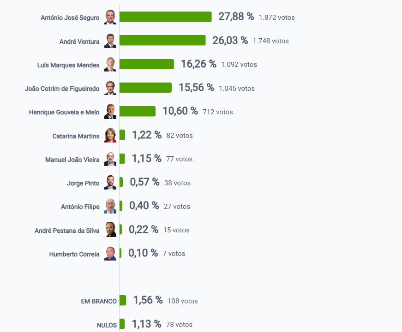Screen dimensions: 402x332
Task: Select Henrique Gouveia e Melo's portrait
Action: [110, 112]
